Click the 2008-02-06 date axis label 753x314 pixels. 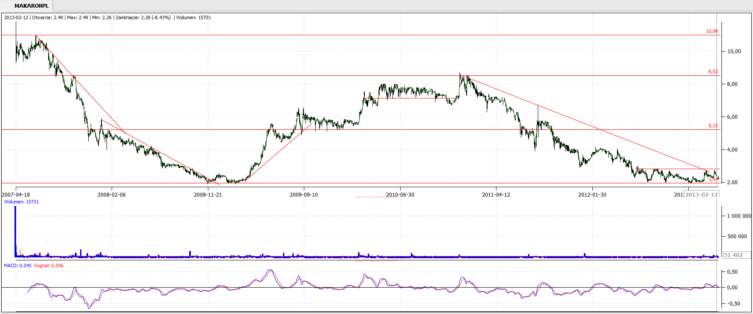pyautogui.click(x=112, y=194)
